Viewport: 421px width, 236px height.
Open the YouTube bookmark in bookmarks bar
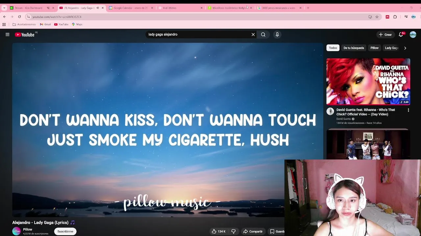tap(61, 24)
